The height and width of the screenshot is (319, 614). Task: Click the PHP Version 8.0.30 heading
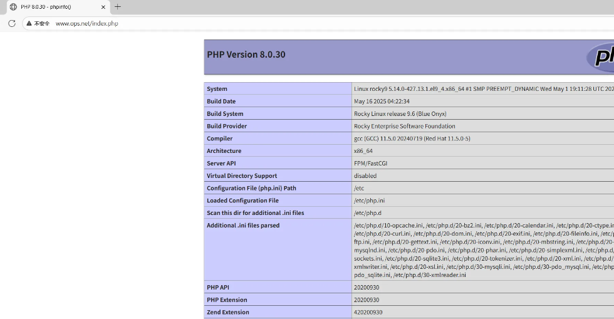(246, 55)
